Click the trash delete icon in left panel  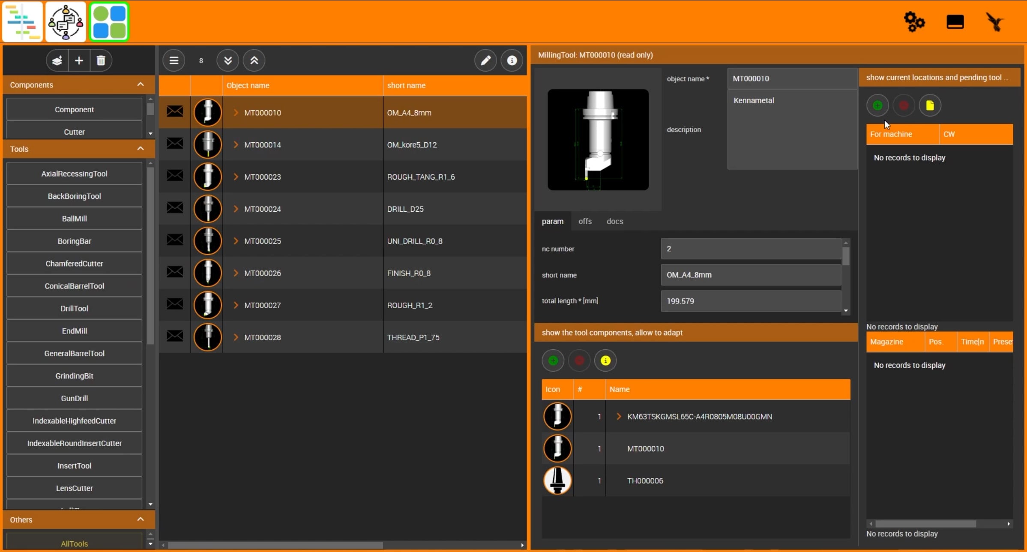101,60
